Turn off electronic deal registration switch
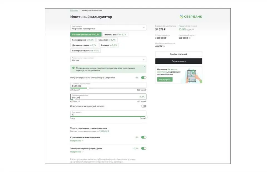The image size is (267, 172). [144, 148]
